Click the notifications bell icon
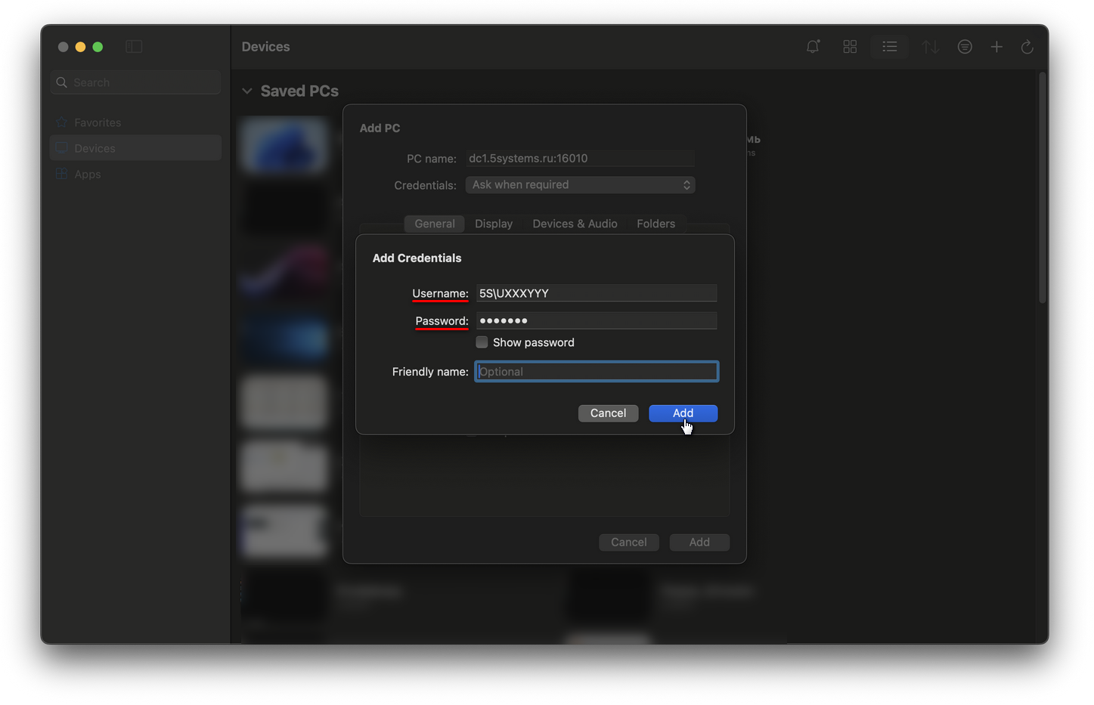 [813, 47]
